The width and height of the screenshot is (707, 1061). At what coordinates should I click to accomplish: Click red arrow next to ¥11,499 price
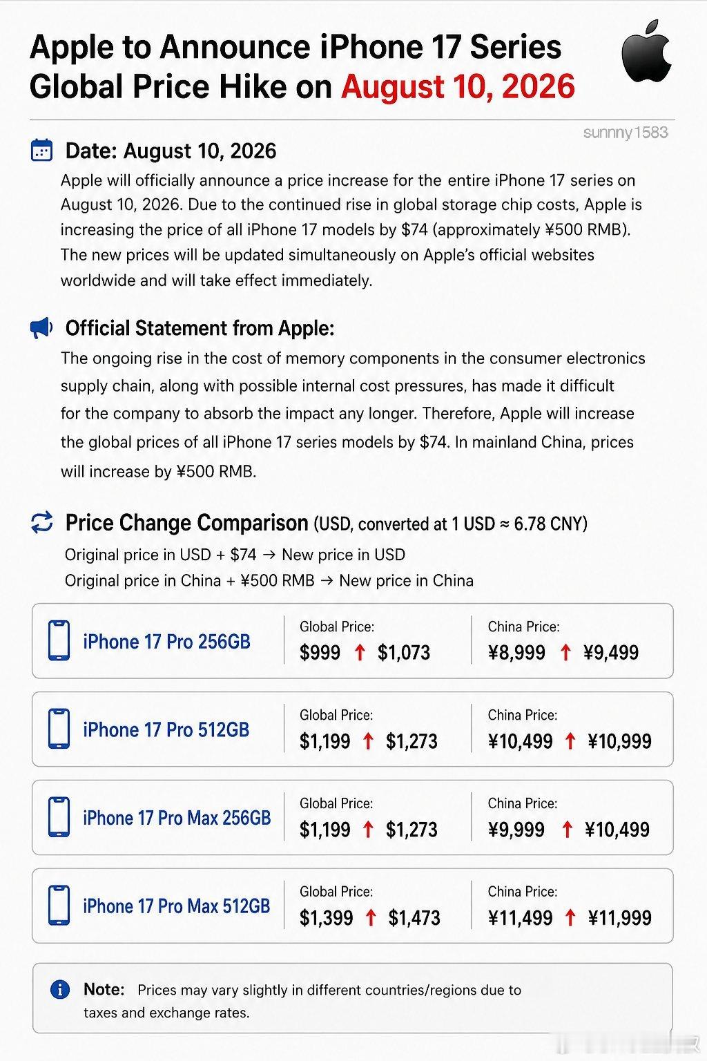pyautogui.click(x=570, y=917)
